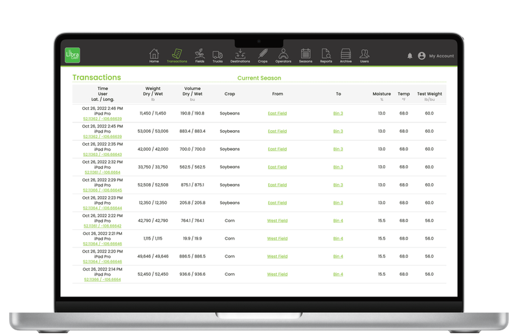
Task: Click the Moisture column header
Action: click(x=381, y=94)
